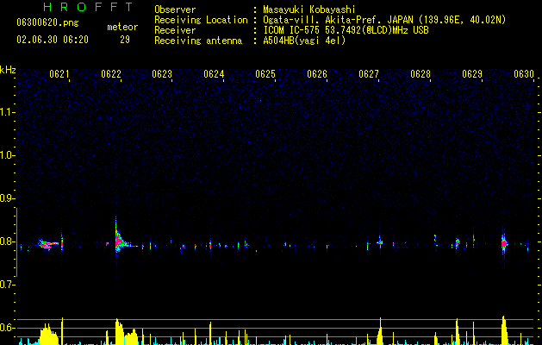The height and width of the screenshot is (345, 542).
Task: Click time marker 0629
Action: (x=472, y=74)
